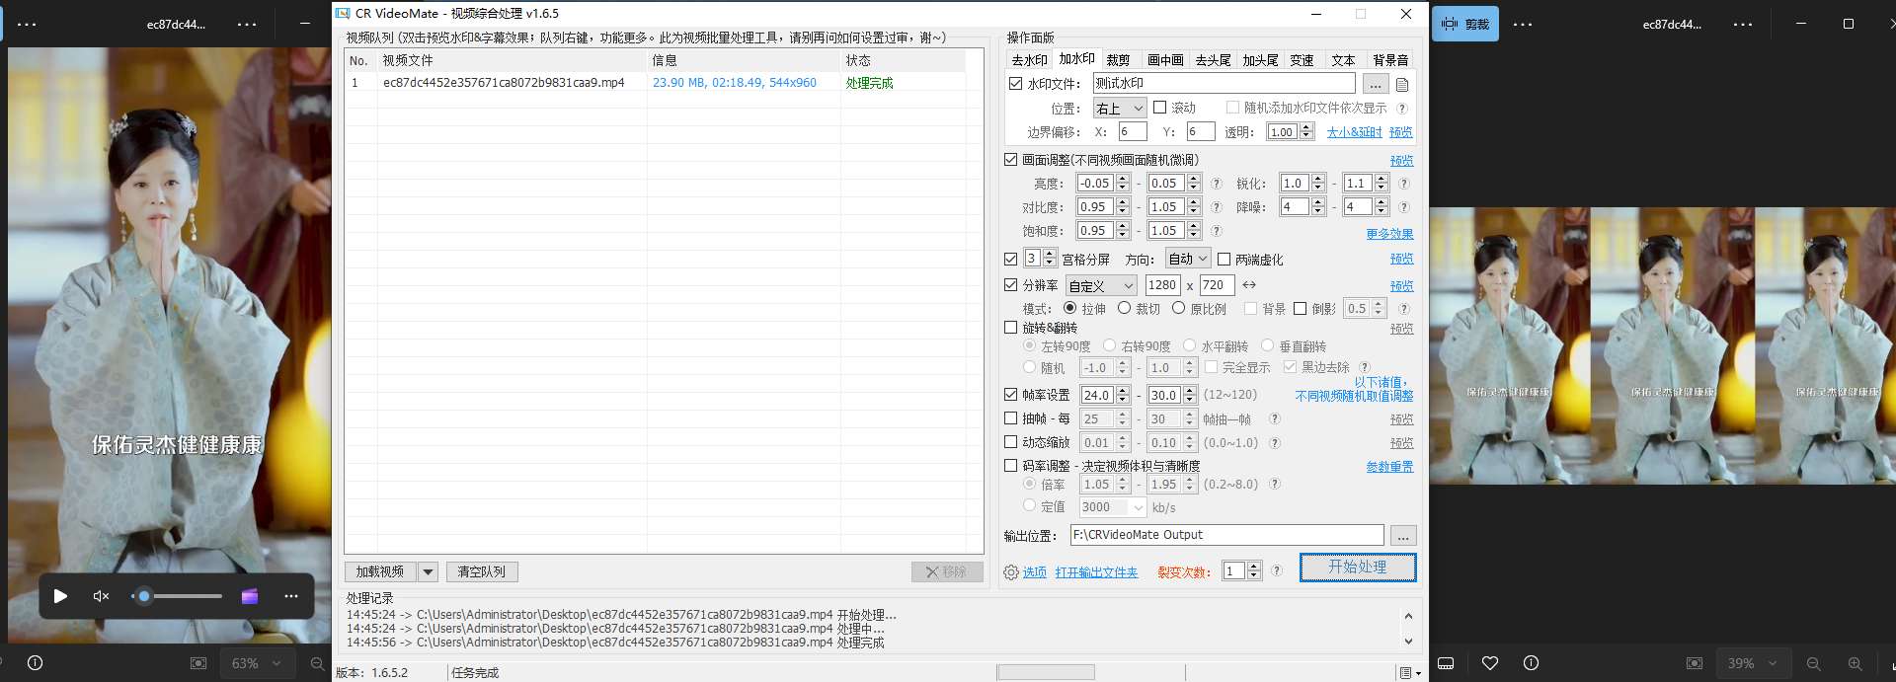Click inside the 输出位置 path field
Image resolution: width=1896 pixels, height=682 pixels.
(1227, 535)
